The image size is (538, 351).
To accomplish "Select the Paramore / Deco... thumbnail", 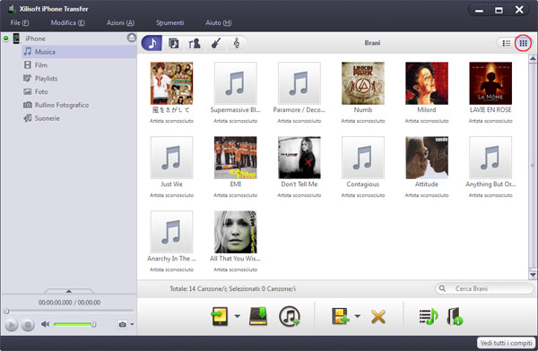I will [x=299, y=83].
